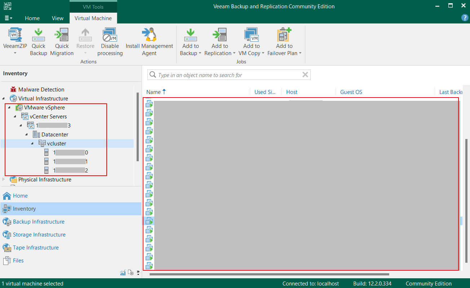Click the VeeamZIP ribbon icon
The width and height of the screenshot is (470, 288).
[x=15, y=35]
